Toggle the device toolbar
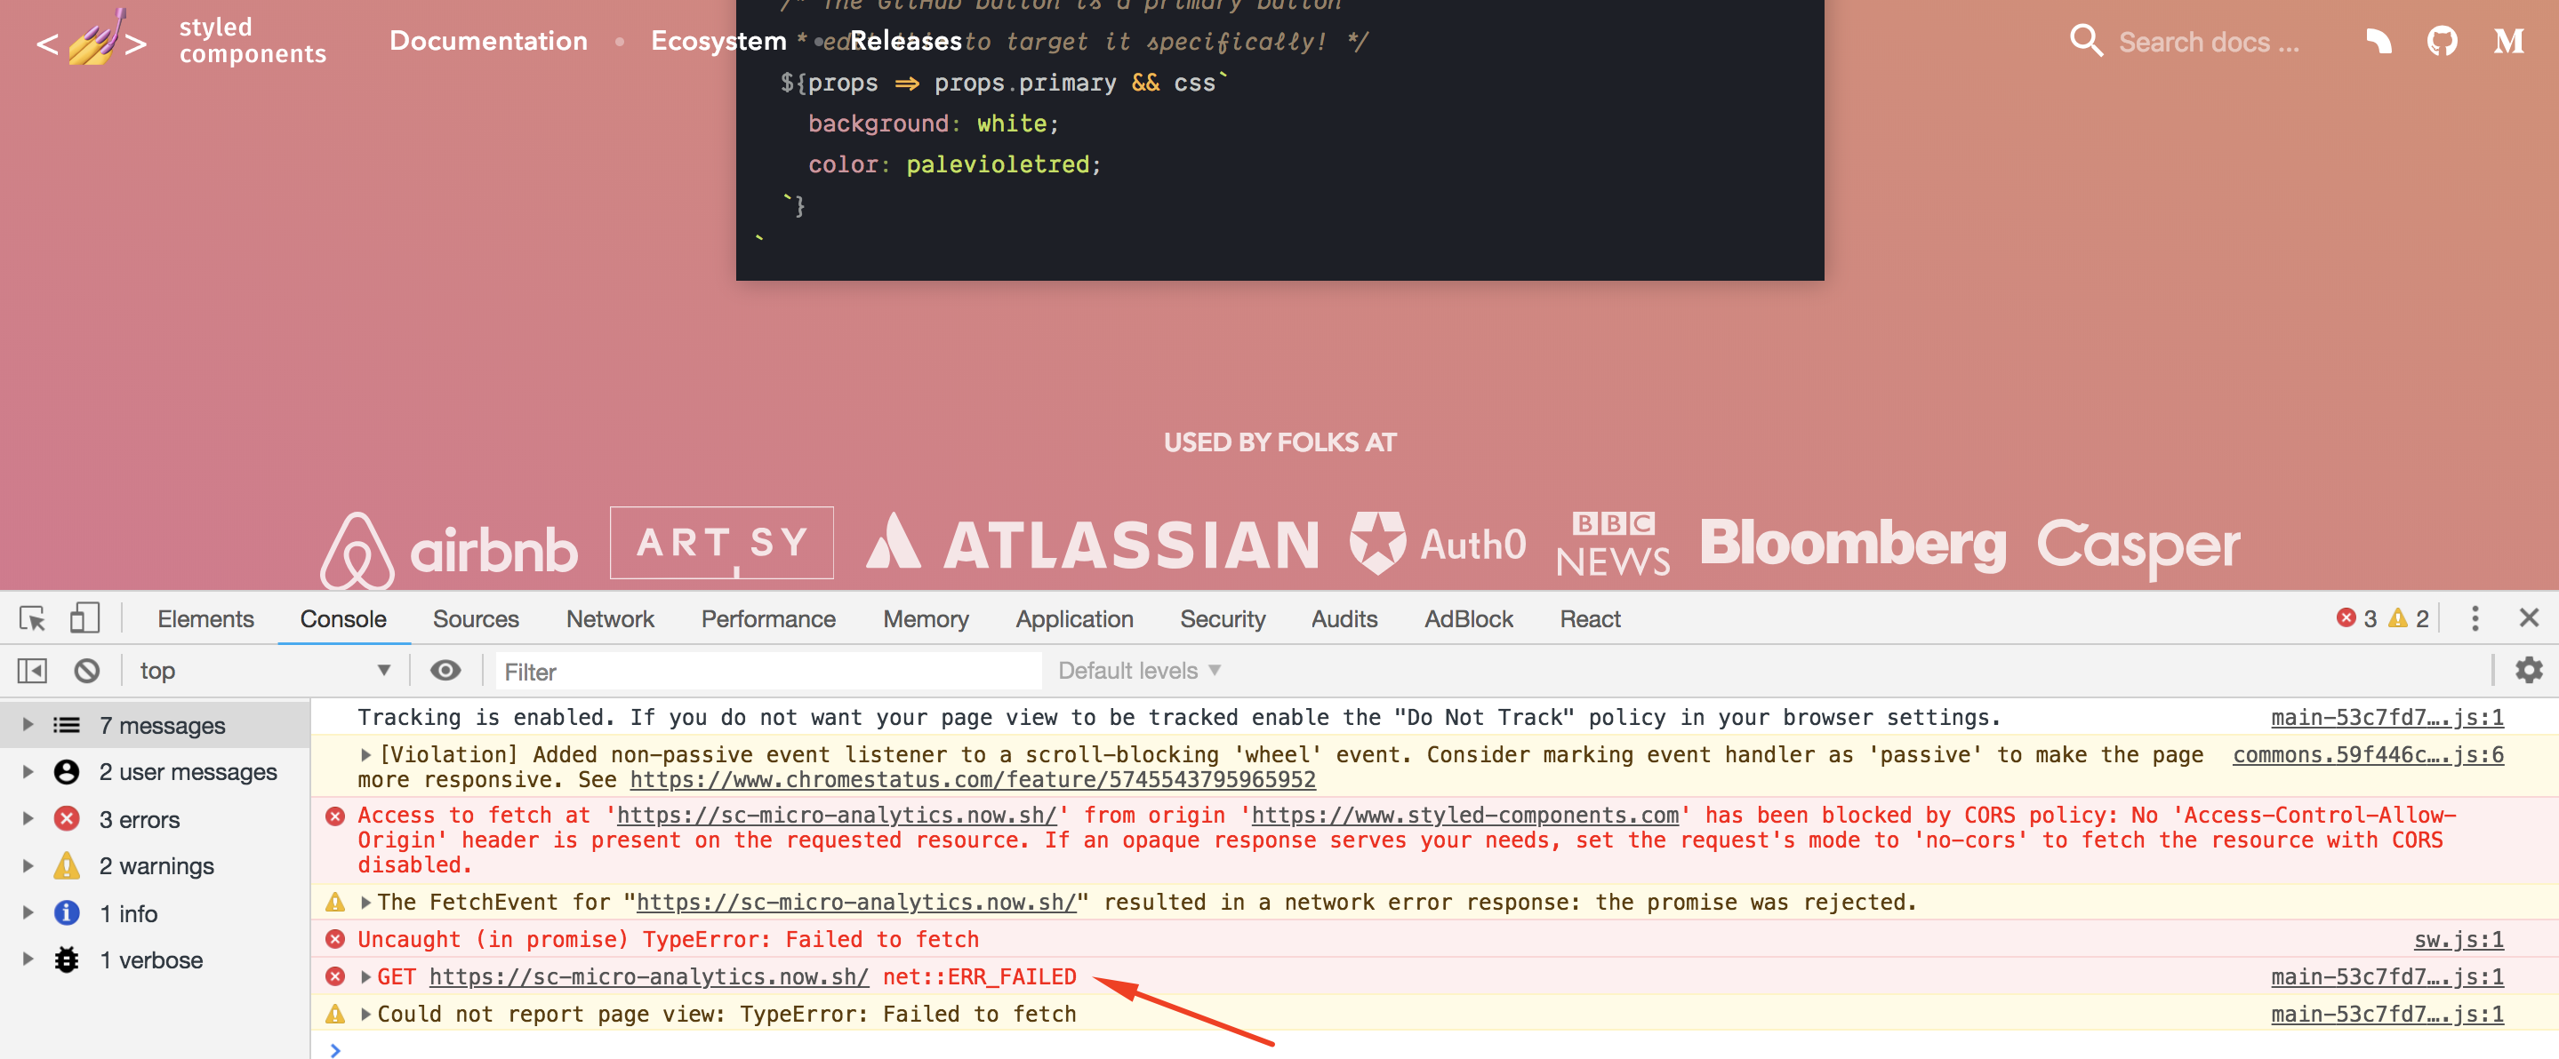This screenshot has width=2559, height=1059. pyautogui.click(x=84, y=617)
